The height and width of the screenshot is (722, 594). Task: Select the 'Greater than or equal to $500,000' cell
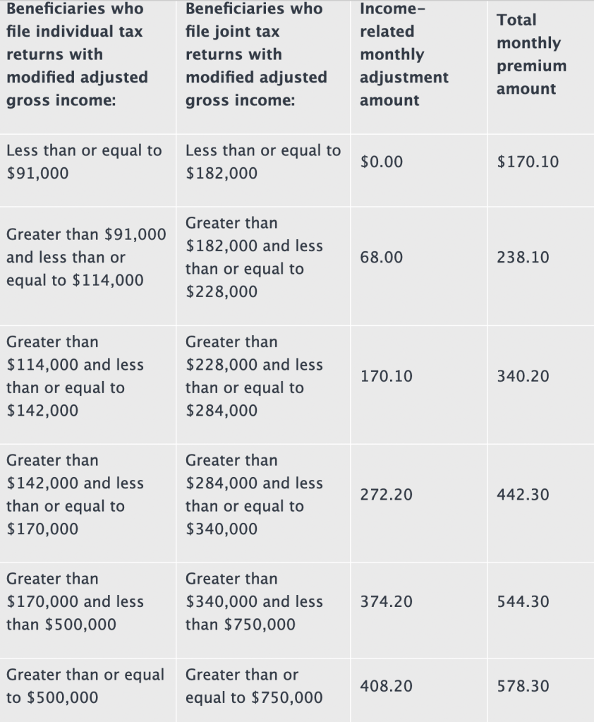tap(85, 686)
